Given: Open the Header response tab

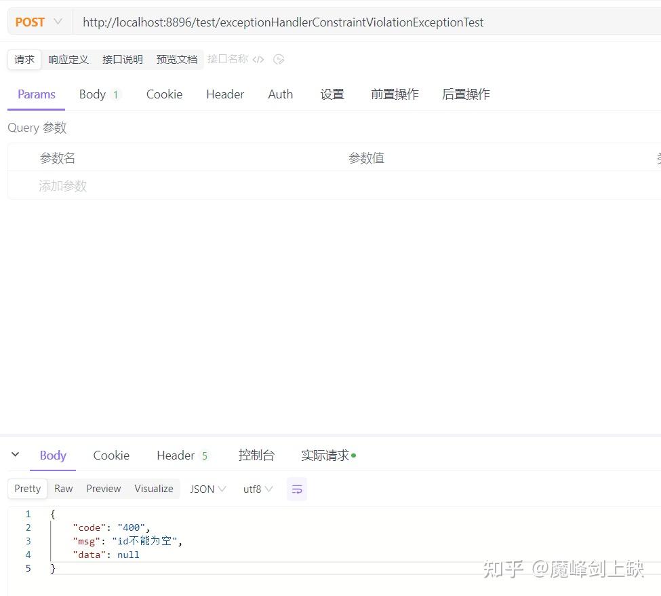Looking at the screenshot, I should pos(176,455).
